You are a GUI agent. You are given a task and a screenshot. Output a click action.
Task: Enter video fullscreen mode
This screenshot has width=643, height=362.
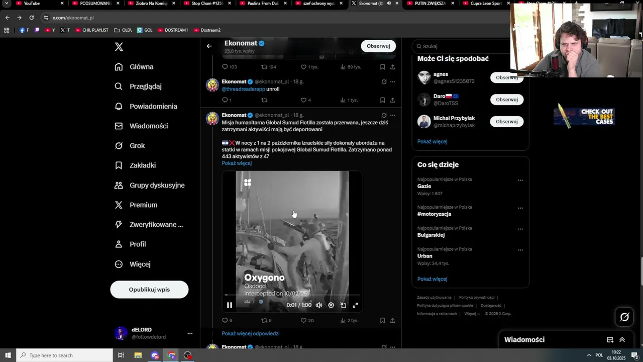point(355,305)
